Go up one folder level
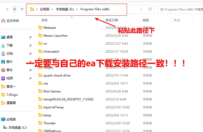This screenshot has width=203, height=132. coord(22,9)
